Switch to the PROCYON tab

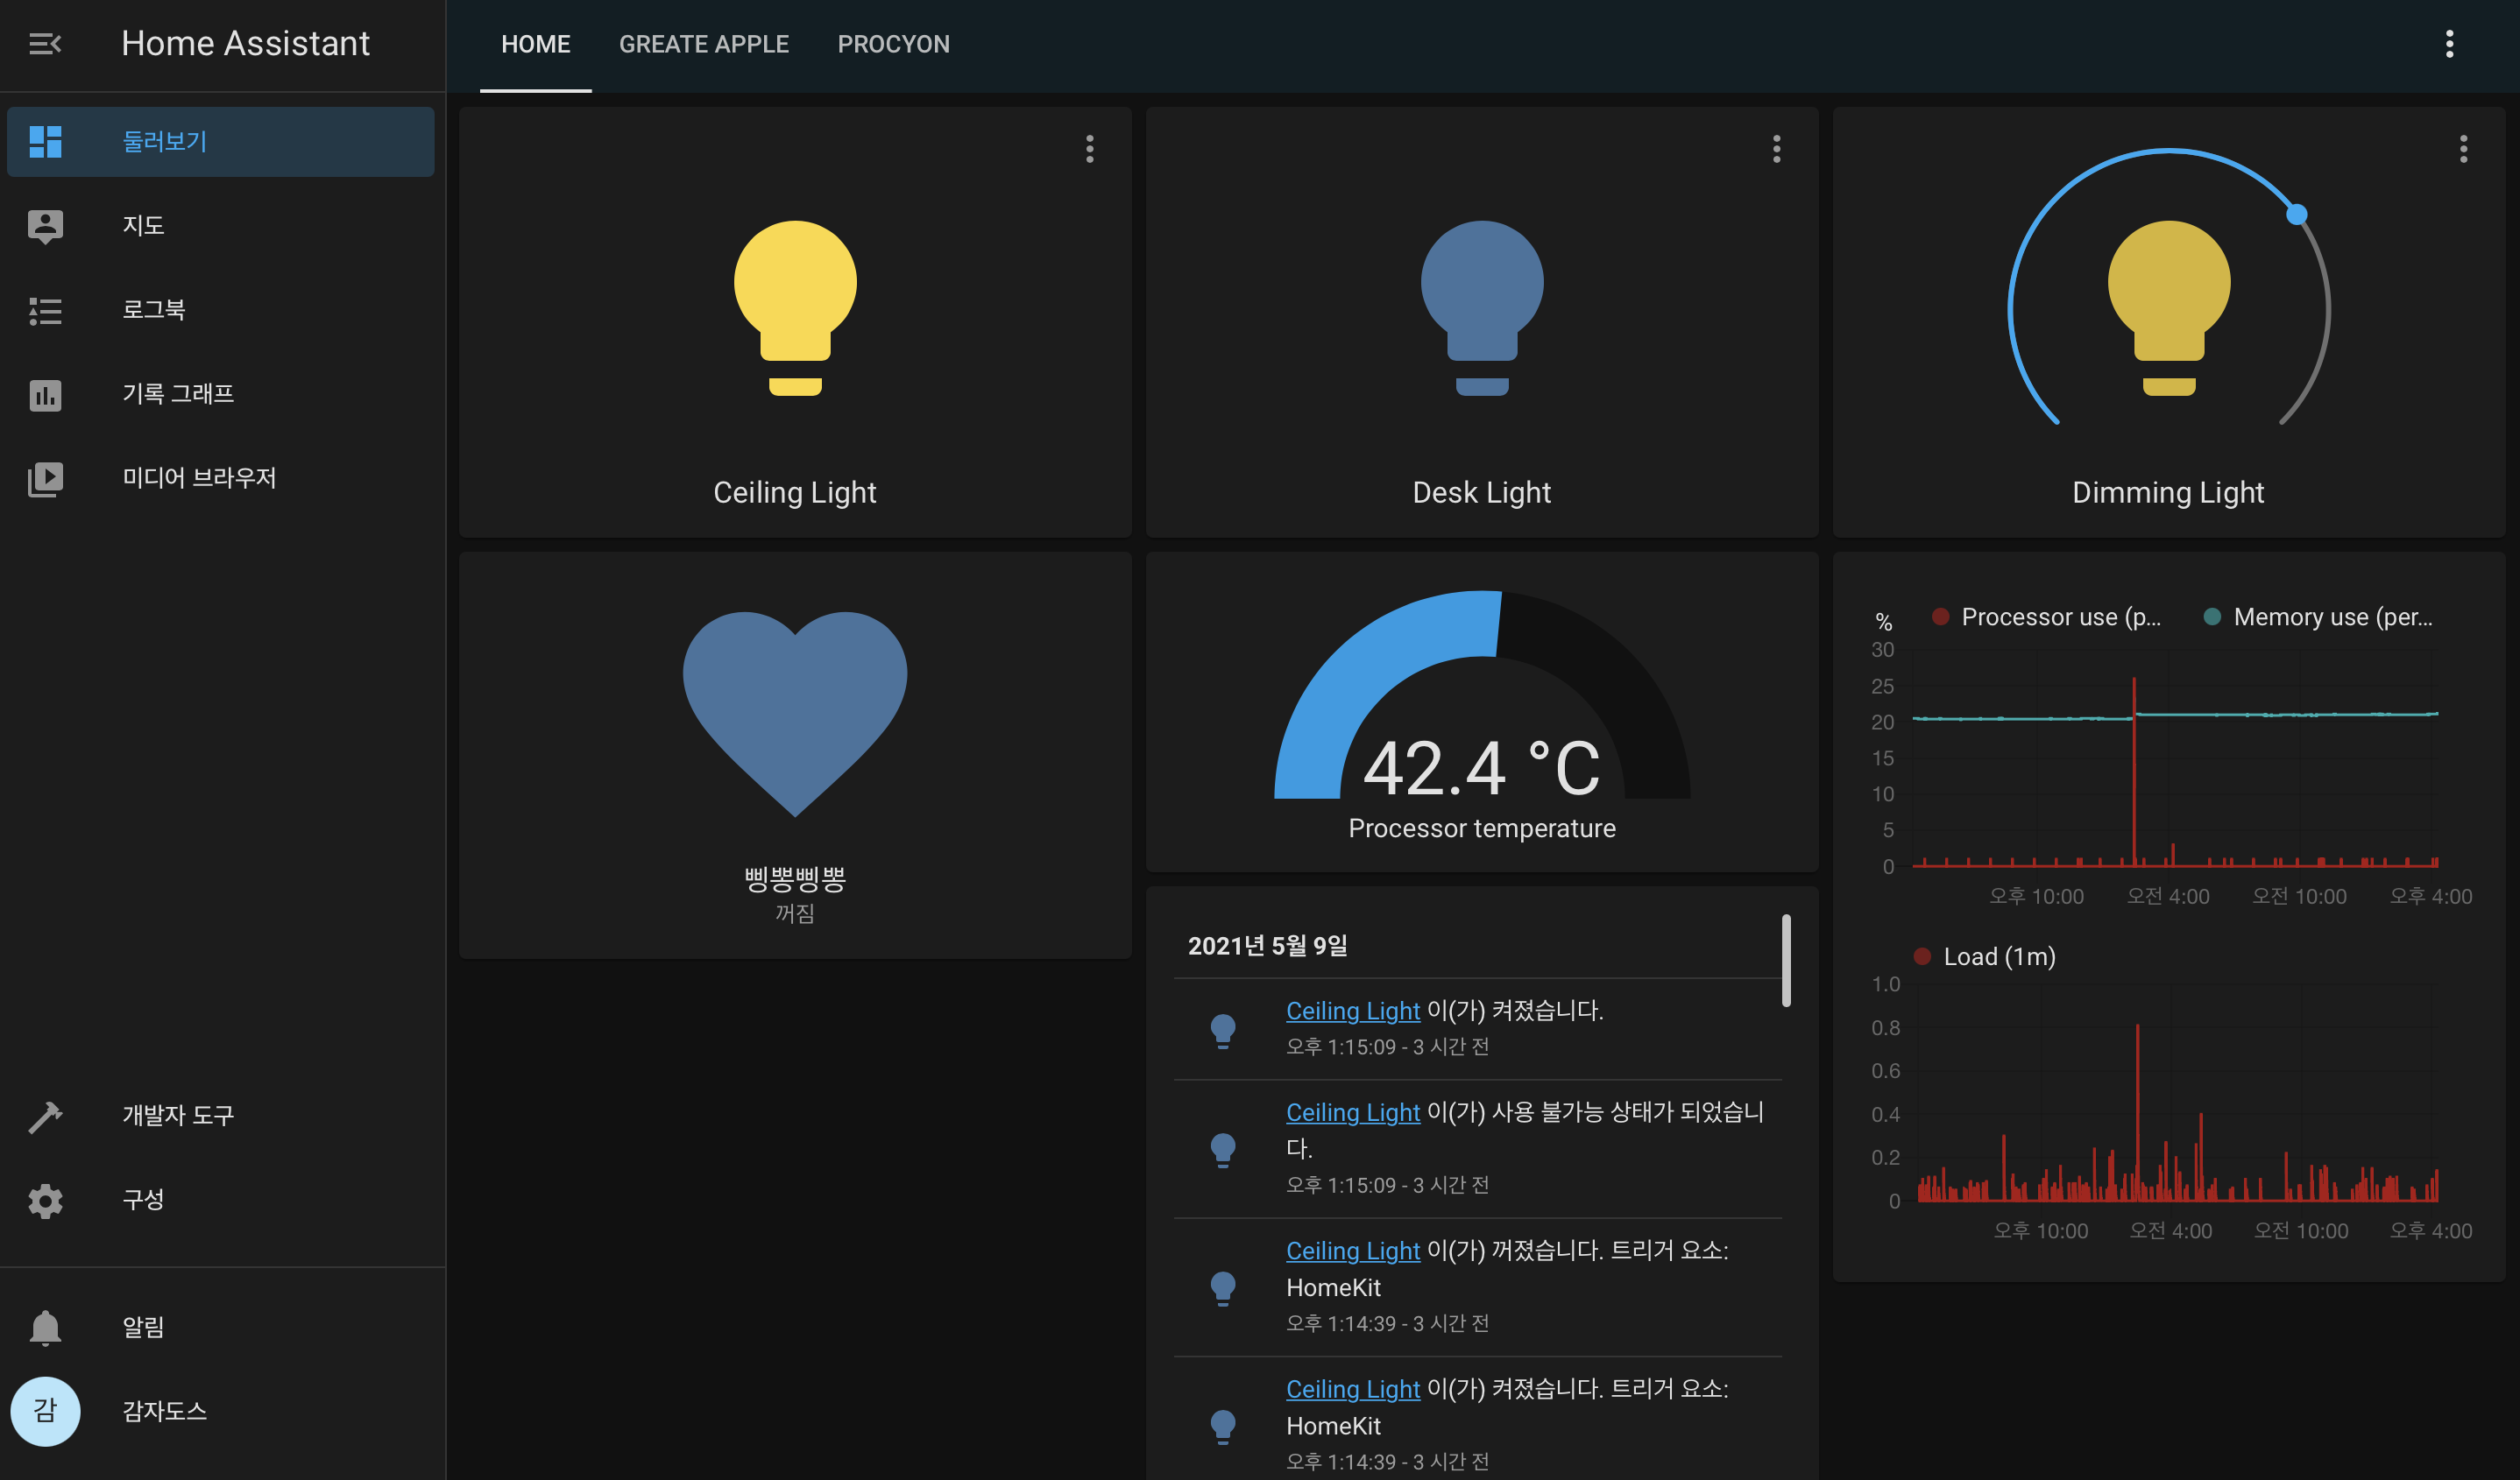[893, 44]
